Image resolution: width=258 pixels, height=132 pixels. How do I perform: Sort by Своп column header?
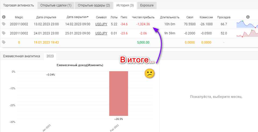(190, 17)
